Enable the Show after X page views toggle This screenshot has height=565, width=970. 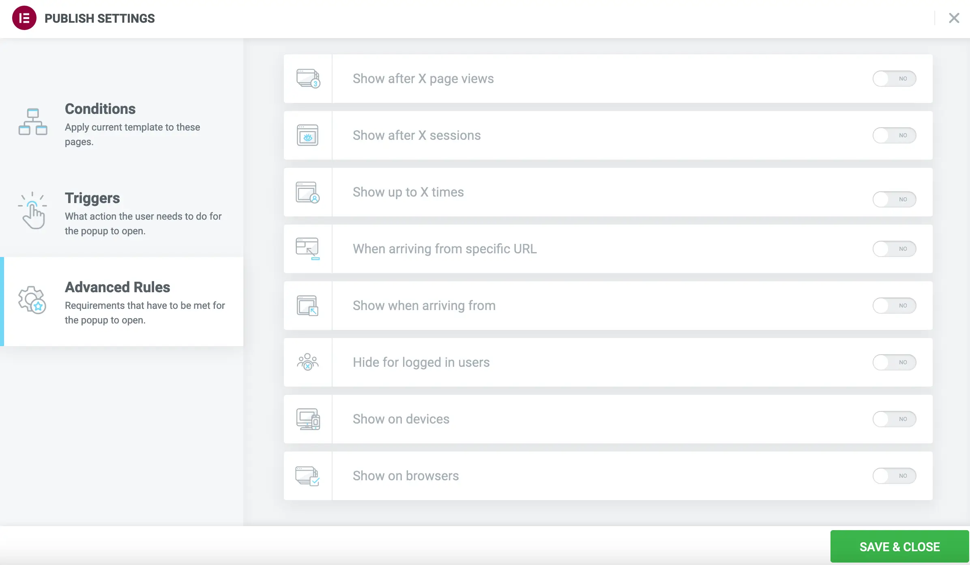(x=894, y=78)
